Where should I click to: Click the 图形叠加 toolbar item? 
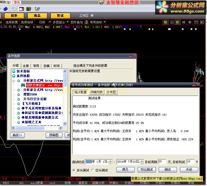coord(77,22)
